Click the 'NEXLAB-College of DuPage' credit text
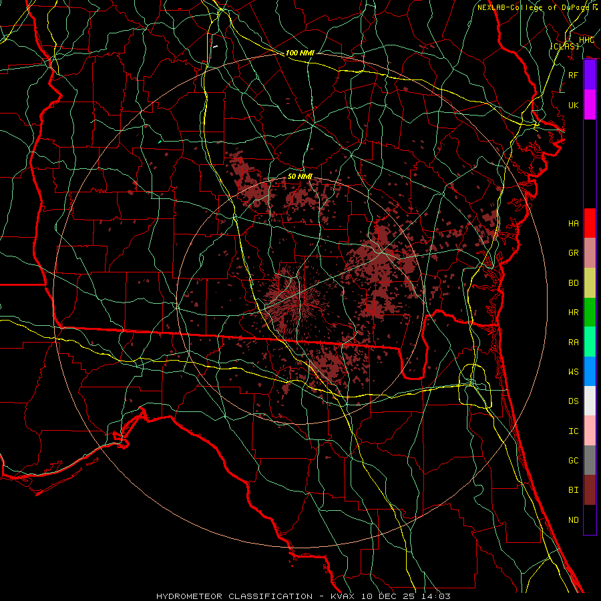Viewport: 601px width, 601px height. pyautogui.click(x=534, y=7)
